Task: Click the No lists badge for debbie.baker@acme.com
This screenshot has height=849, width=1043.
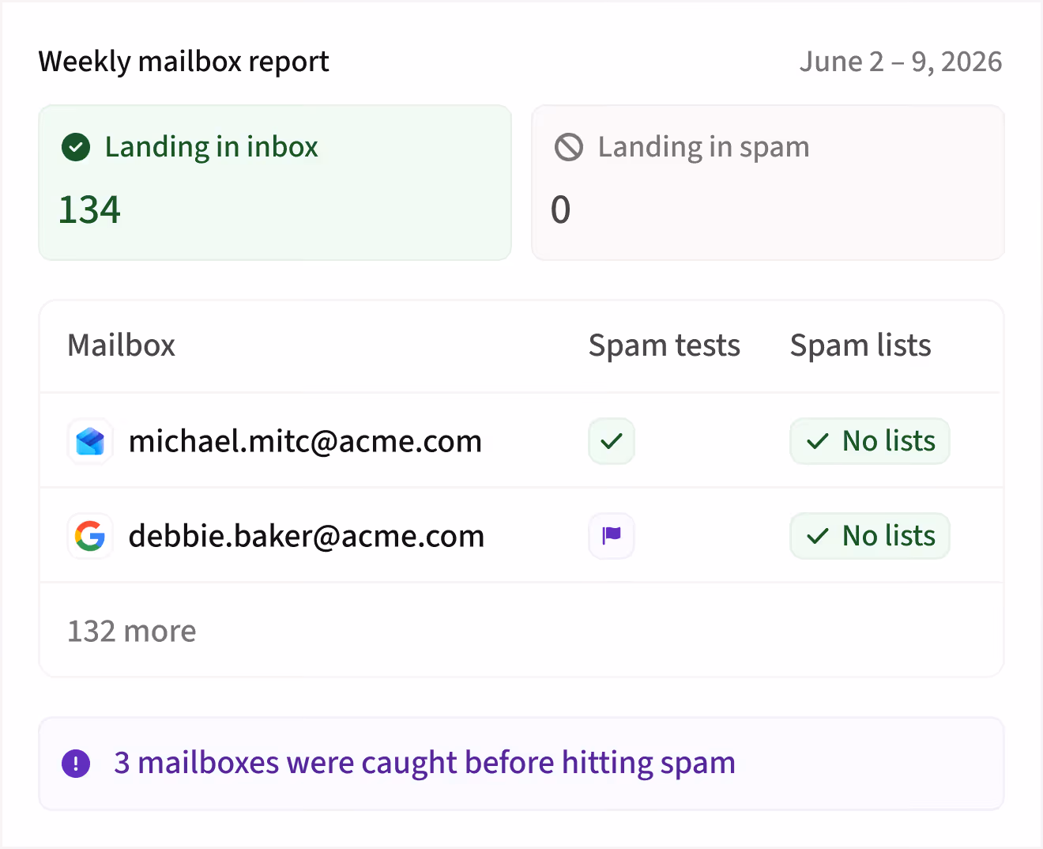Action: coord(870,536)
